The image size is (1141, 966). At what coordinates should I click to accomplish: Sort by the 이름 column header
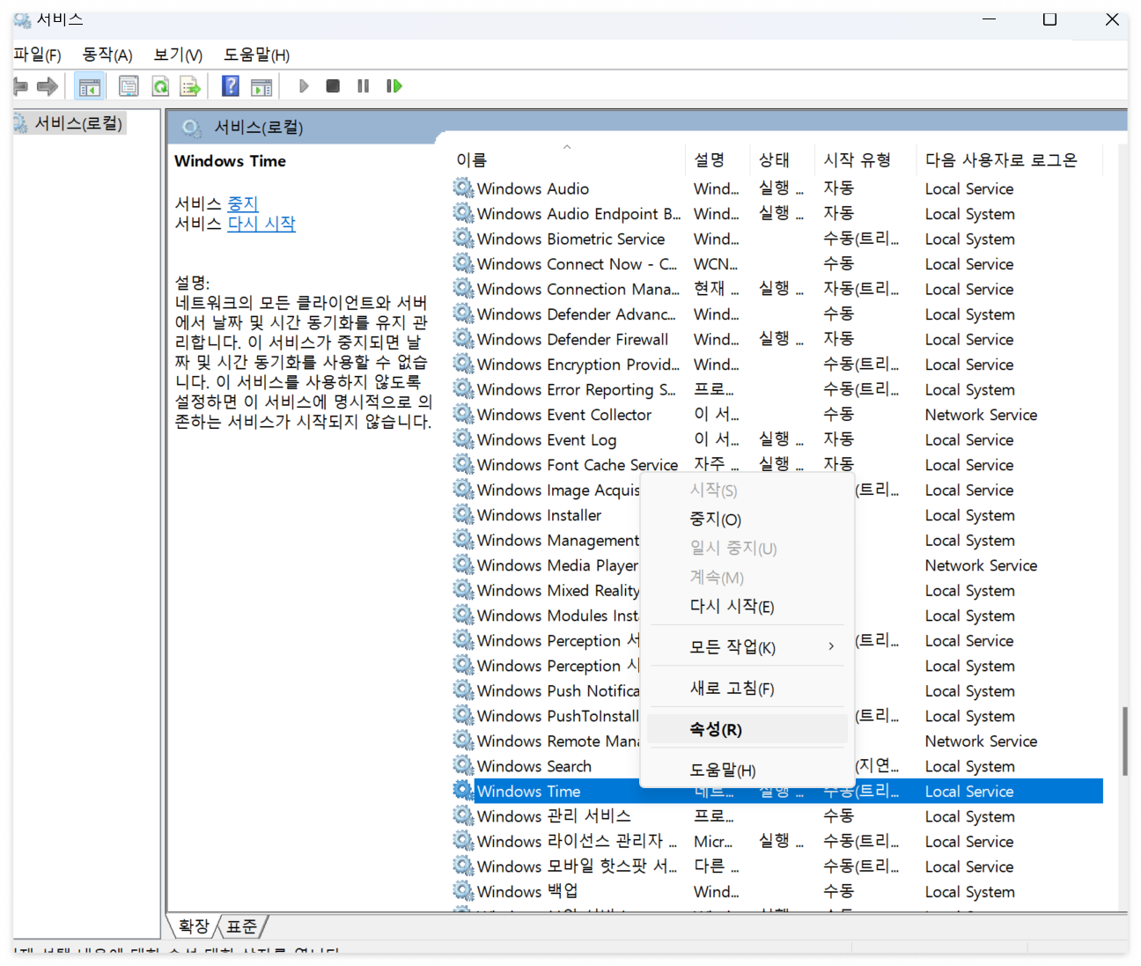pyautogui.click(x=567, y=159)
